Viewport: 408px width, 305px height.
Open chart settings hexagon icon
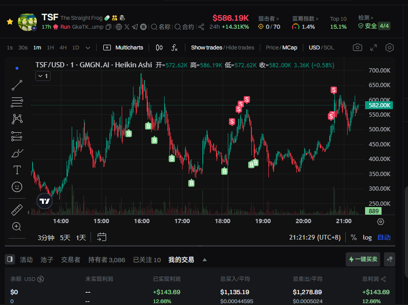tap(389, 48)
